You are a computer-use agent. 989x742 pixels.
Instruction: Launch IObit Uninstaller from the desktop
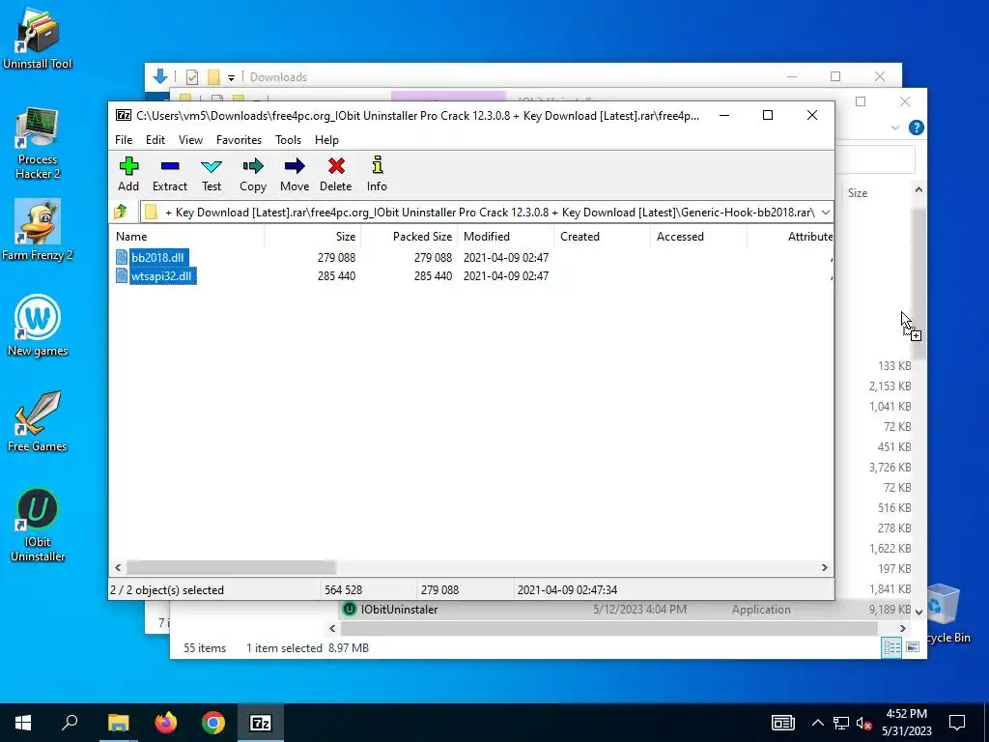(x=38, y=525)
